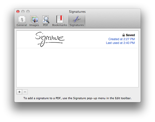
Task: Click 'Last used at 2:40 PM' text
Action: point(120,43)
